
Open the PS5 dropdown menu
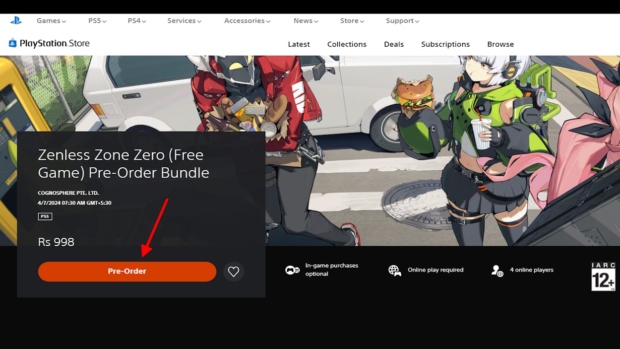click(x=97, y=20)
